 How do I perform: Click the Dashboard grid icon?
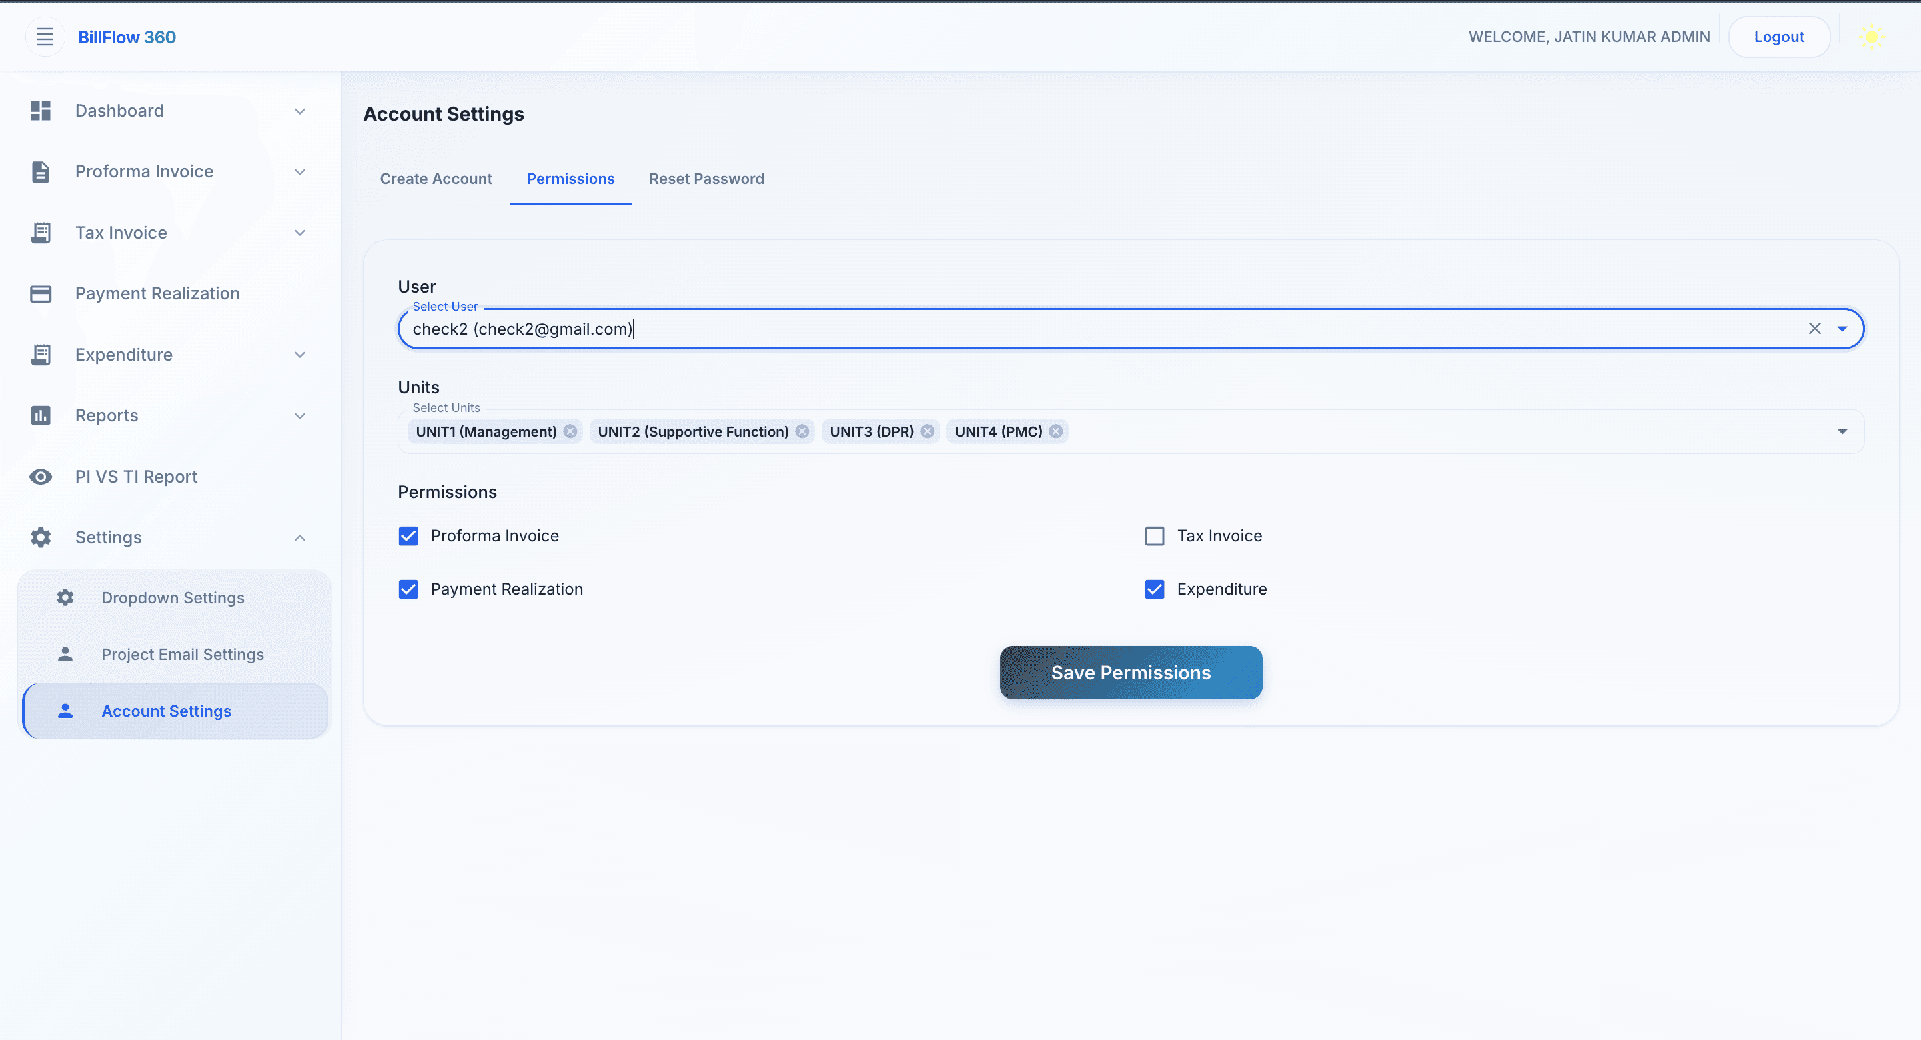(41, 111)
